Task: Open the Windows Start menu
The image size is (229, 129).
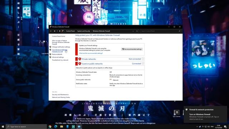Action: (x=3, y=126)
